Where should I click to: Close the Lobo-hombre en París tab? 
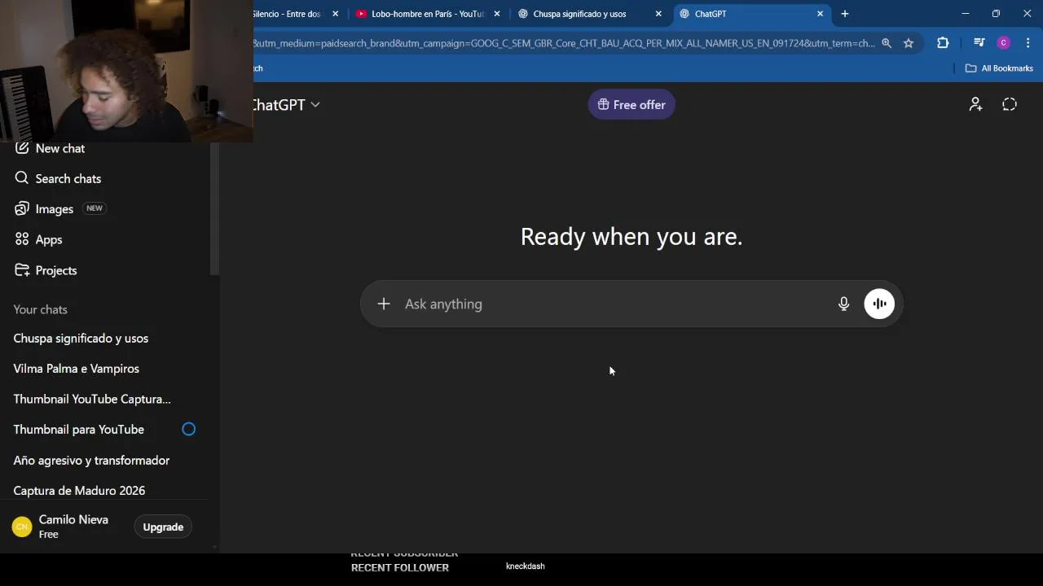(x=497, y=14)
